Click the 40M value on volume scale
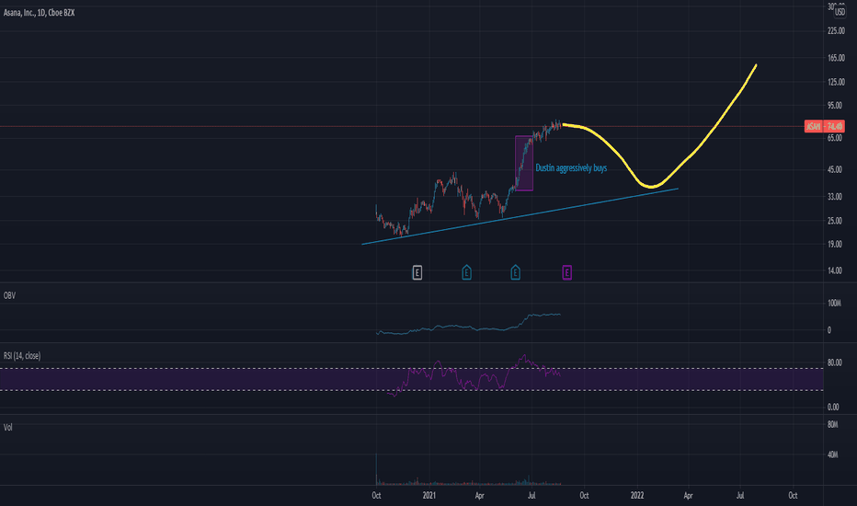Viewport: 857px width, 506px height. pos(833,454)
